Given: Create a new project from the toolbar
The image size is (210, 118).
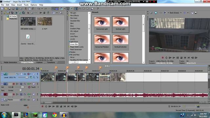Looking at the screenshot, I should [2, 9].
